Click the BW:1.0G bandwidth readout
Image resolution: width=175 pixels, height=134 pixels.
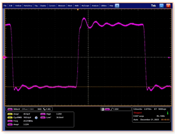pyautogui.click(x=47, y=109)
